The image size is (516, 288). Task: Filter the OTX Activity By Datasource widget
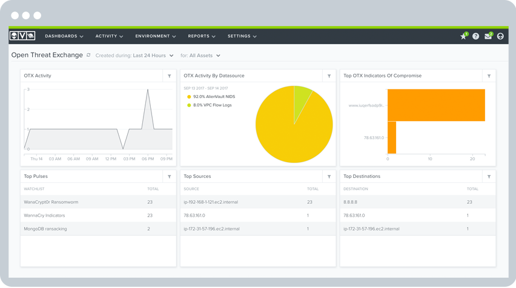click(x=329, y=76)
